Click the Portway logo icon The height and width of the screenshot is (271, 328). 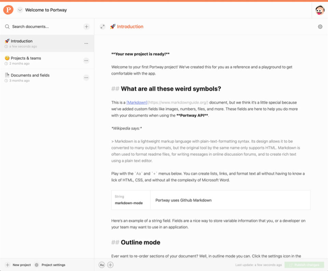coord(8,10)
